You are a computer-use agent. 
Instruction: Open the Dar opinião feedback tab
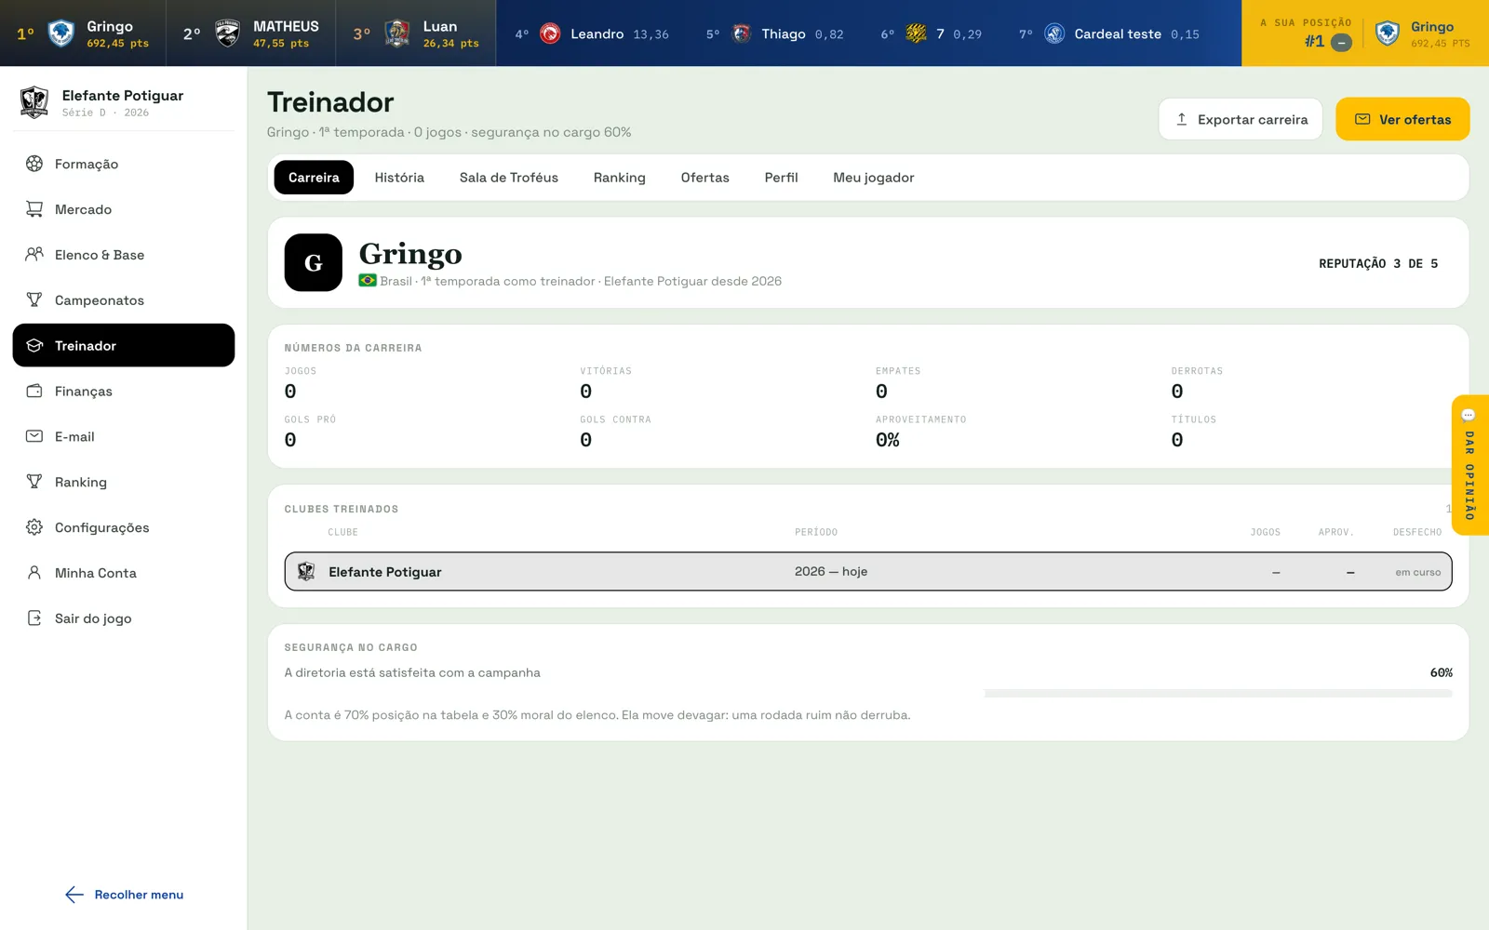[x=1470, y=465]
